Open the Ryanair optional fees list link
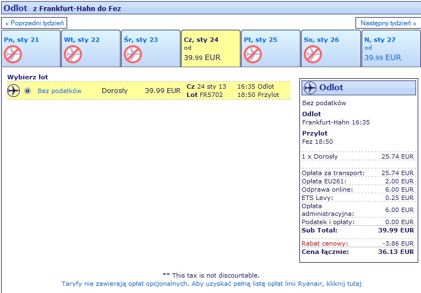Viewport: 421px width, 293px height. click(211, 284)
